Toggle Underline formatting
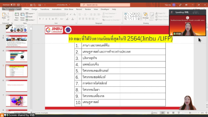The width and height of the screenshot is (208, 117). (46, 19)
